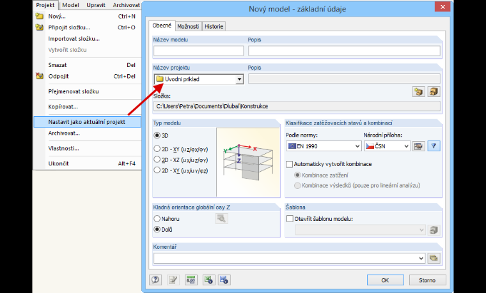Choose Smazat menu item
486x293 pixels.
(87, 65)
